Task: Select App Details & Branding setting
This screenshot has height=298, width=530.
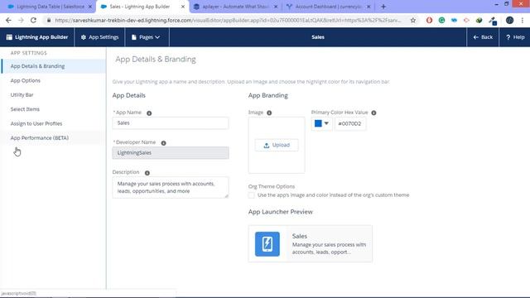Action: [53, 66]
